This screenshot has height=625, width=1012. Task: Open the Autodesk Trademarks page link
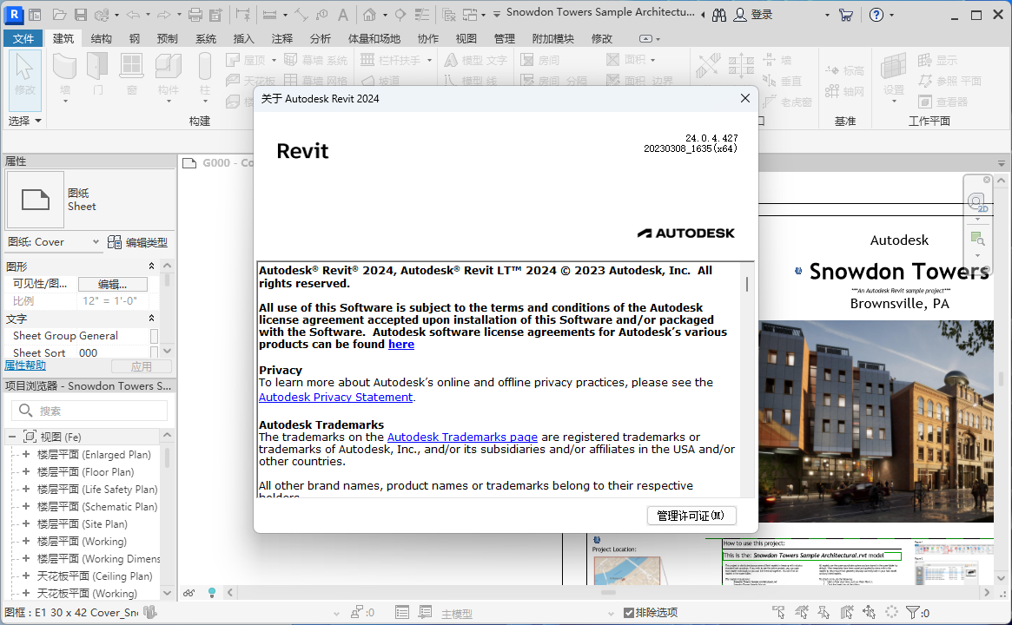click(x=462, y=437)
